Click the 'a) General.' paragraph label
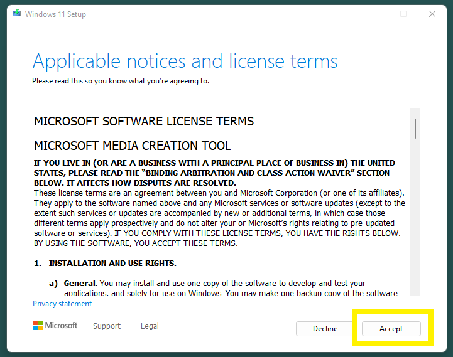This screenshot has width=453, height=357. [x=73, y=284]
